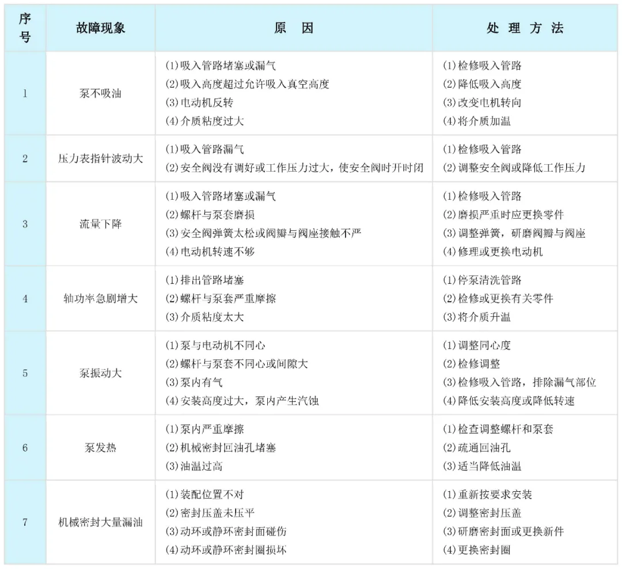Select the 流量下降 fault cell
622x569 pixels.
[x=100, y=223]
